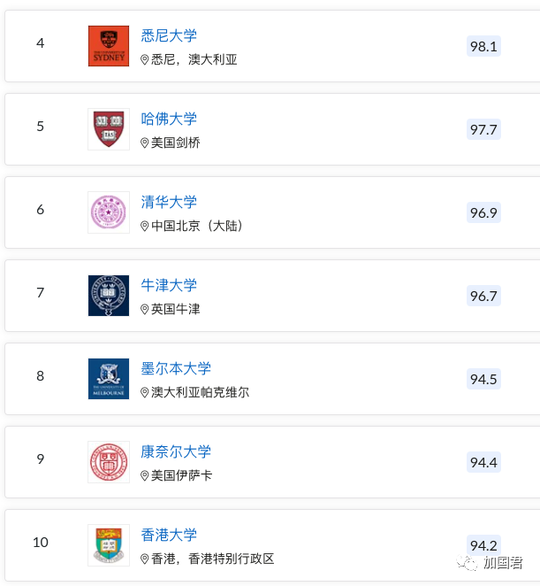Click the location pin beside 英国牛津
The width and height of the screenshot is (540, 586).
144,310
